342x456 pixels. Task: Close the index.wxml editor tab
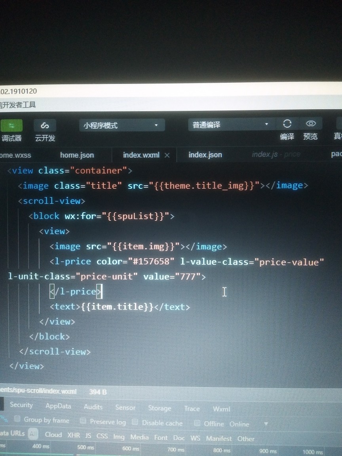point(167,155)
